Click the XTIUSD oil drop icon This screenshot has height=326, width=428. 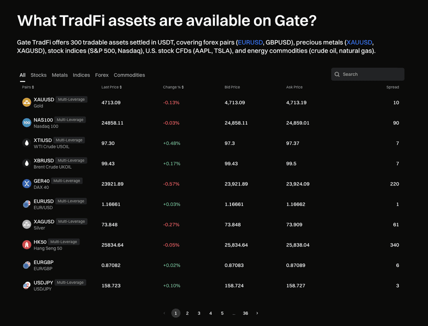27,143
